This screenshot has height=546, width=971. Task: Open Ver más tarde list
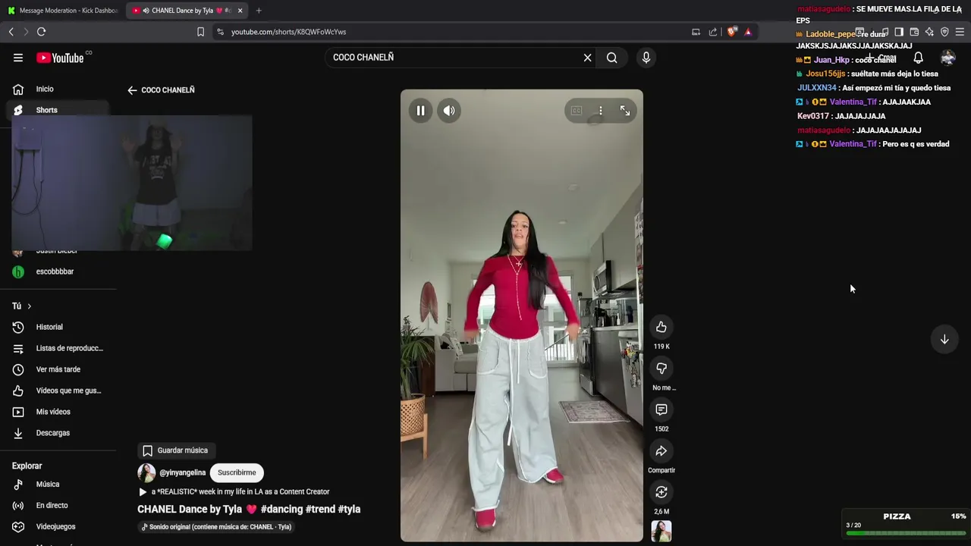(x=58, y=369)
